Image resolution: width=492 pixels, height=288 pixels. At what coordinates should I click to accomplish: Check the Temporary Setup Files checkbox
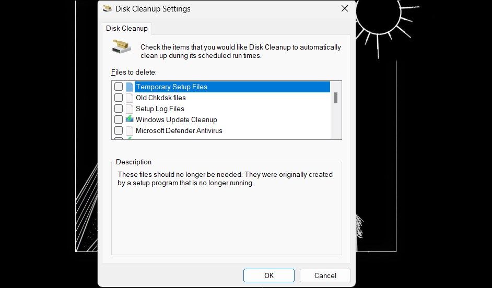click(x=119, y=87)
